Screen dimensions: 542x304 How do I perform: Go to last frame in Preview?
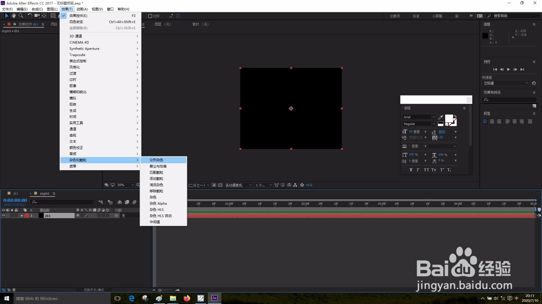click(522, 70)
